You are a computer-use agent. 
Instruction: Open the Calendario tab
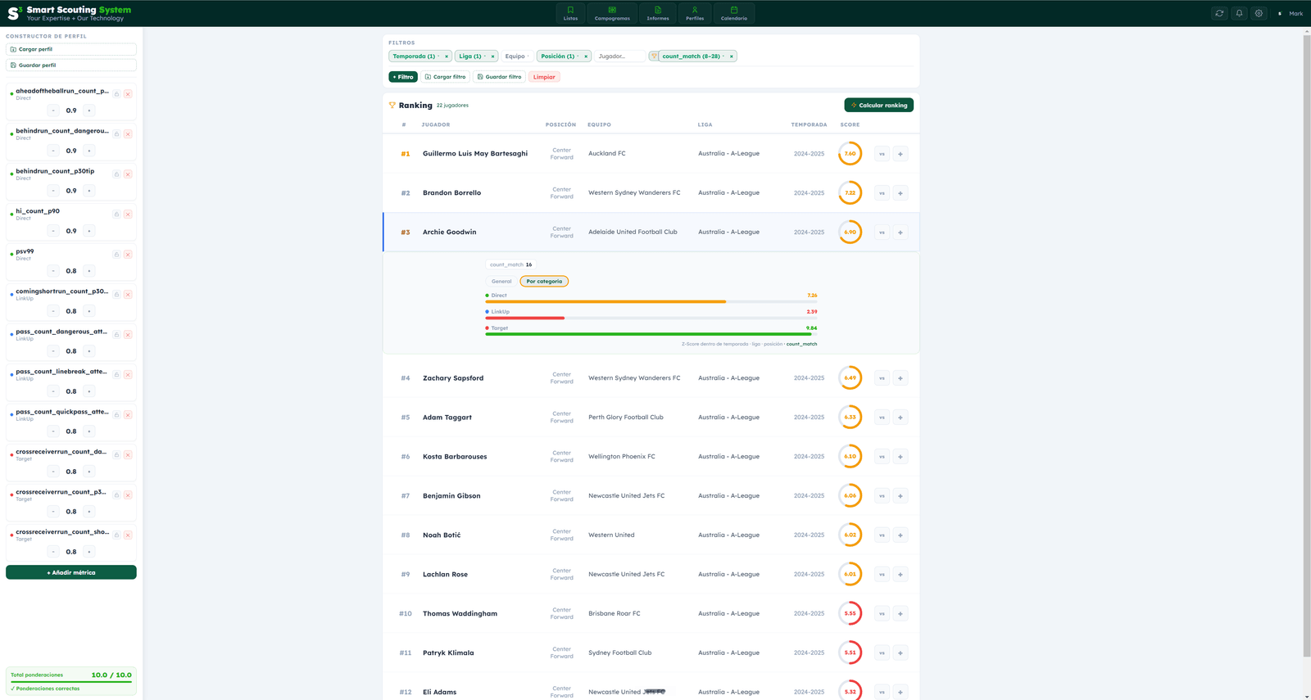point(734,13)
